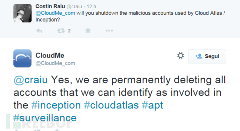Reply to Costin Raiu's tweet
Image resolution: width=240 pixels, height=131 pixels.
pyautogui.click(x=39, y=31)
